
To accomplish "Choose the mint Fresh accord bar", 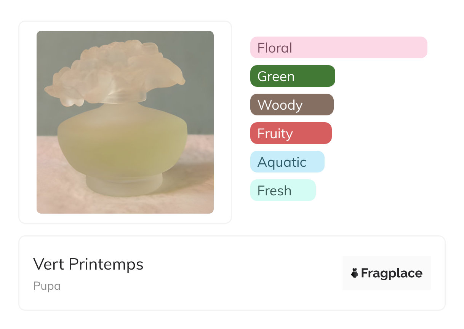I will pos(283,190).
